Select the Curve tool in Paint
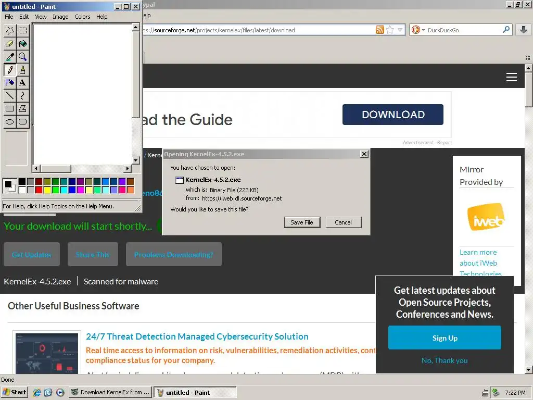 [23, 96]
